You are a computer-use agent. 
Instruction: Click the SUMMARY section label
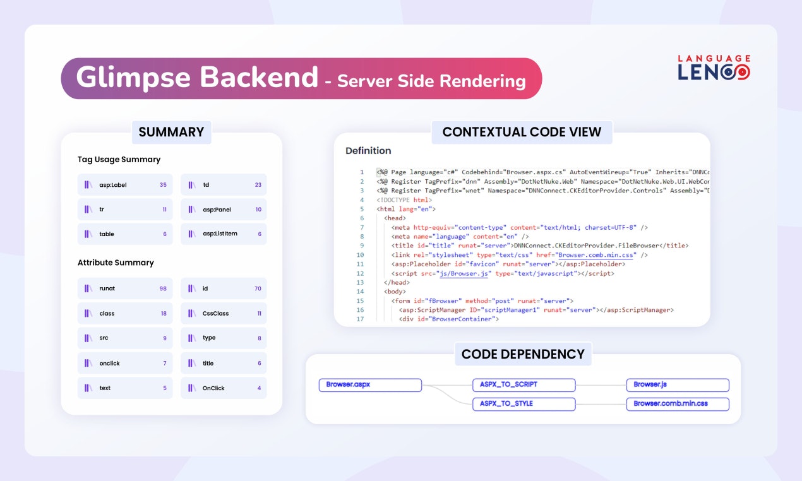(171, 132)
